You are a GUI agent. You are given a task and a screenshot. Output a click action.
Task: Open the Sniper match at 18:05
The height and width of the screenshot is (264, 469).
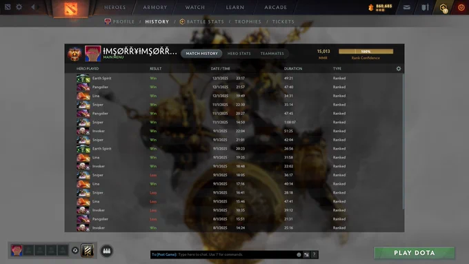(234, 175)
